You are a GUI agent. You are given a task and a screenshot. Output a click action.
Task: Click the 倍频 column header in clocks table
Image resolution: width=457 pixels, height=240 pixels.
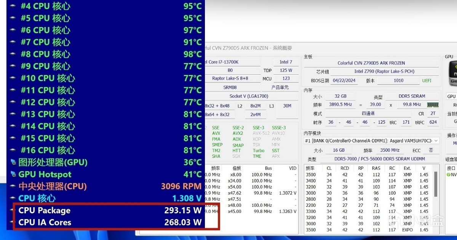(x=237, y=168)
